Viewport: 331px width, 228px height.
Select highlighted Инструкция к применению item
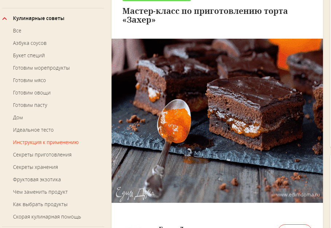click(46, 142)
